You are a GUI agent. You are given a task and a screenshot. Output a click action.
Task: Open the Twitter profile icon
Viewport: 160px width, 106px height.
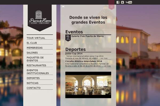[x=122, y=2]
